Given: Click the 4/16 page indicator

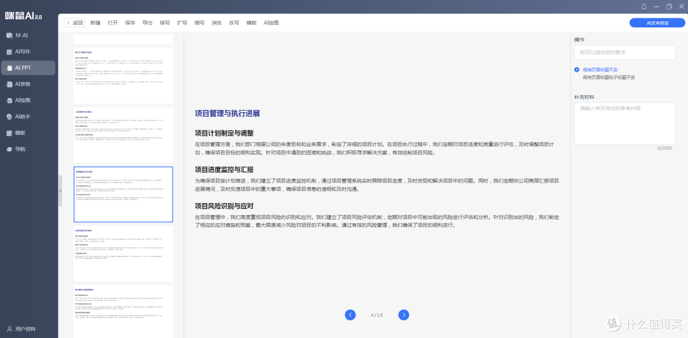Looking at the screenshot, I should [x=377, y=315].
